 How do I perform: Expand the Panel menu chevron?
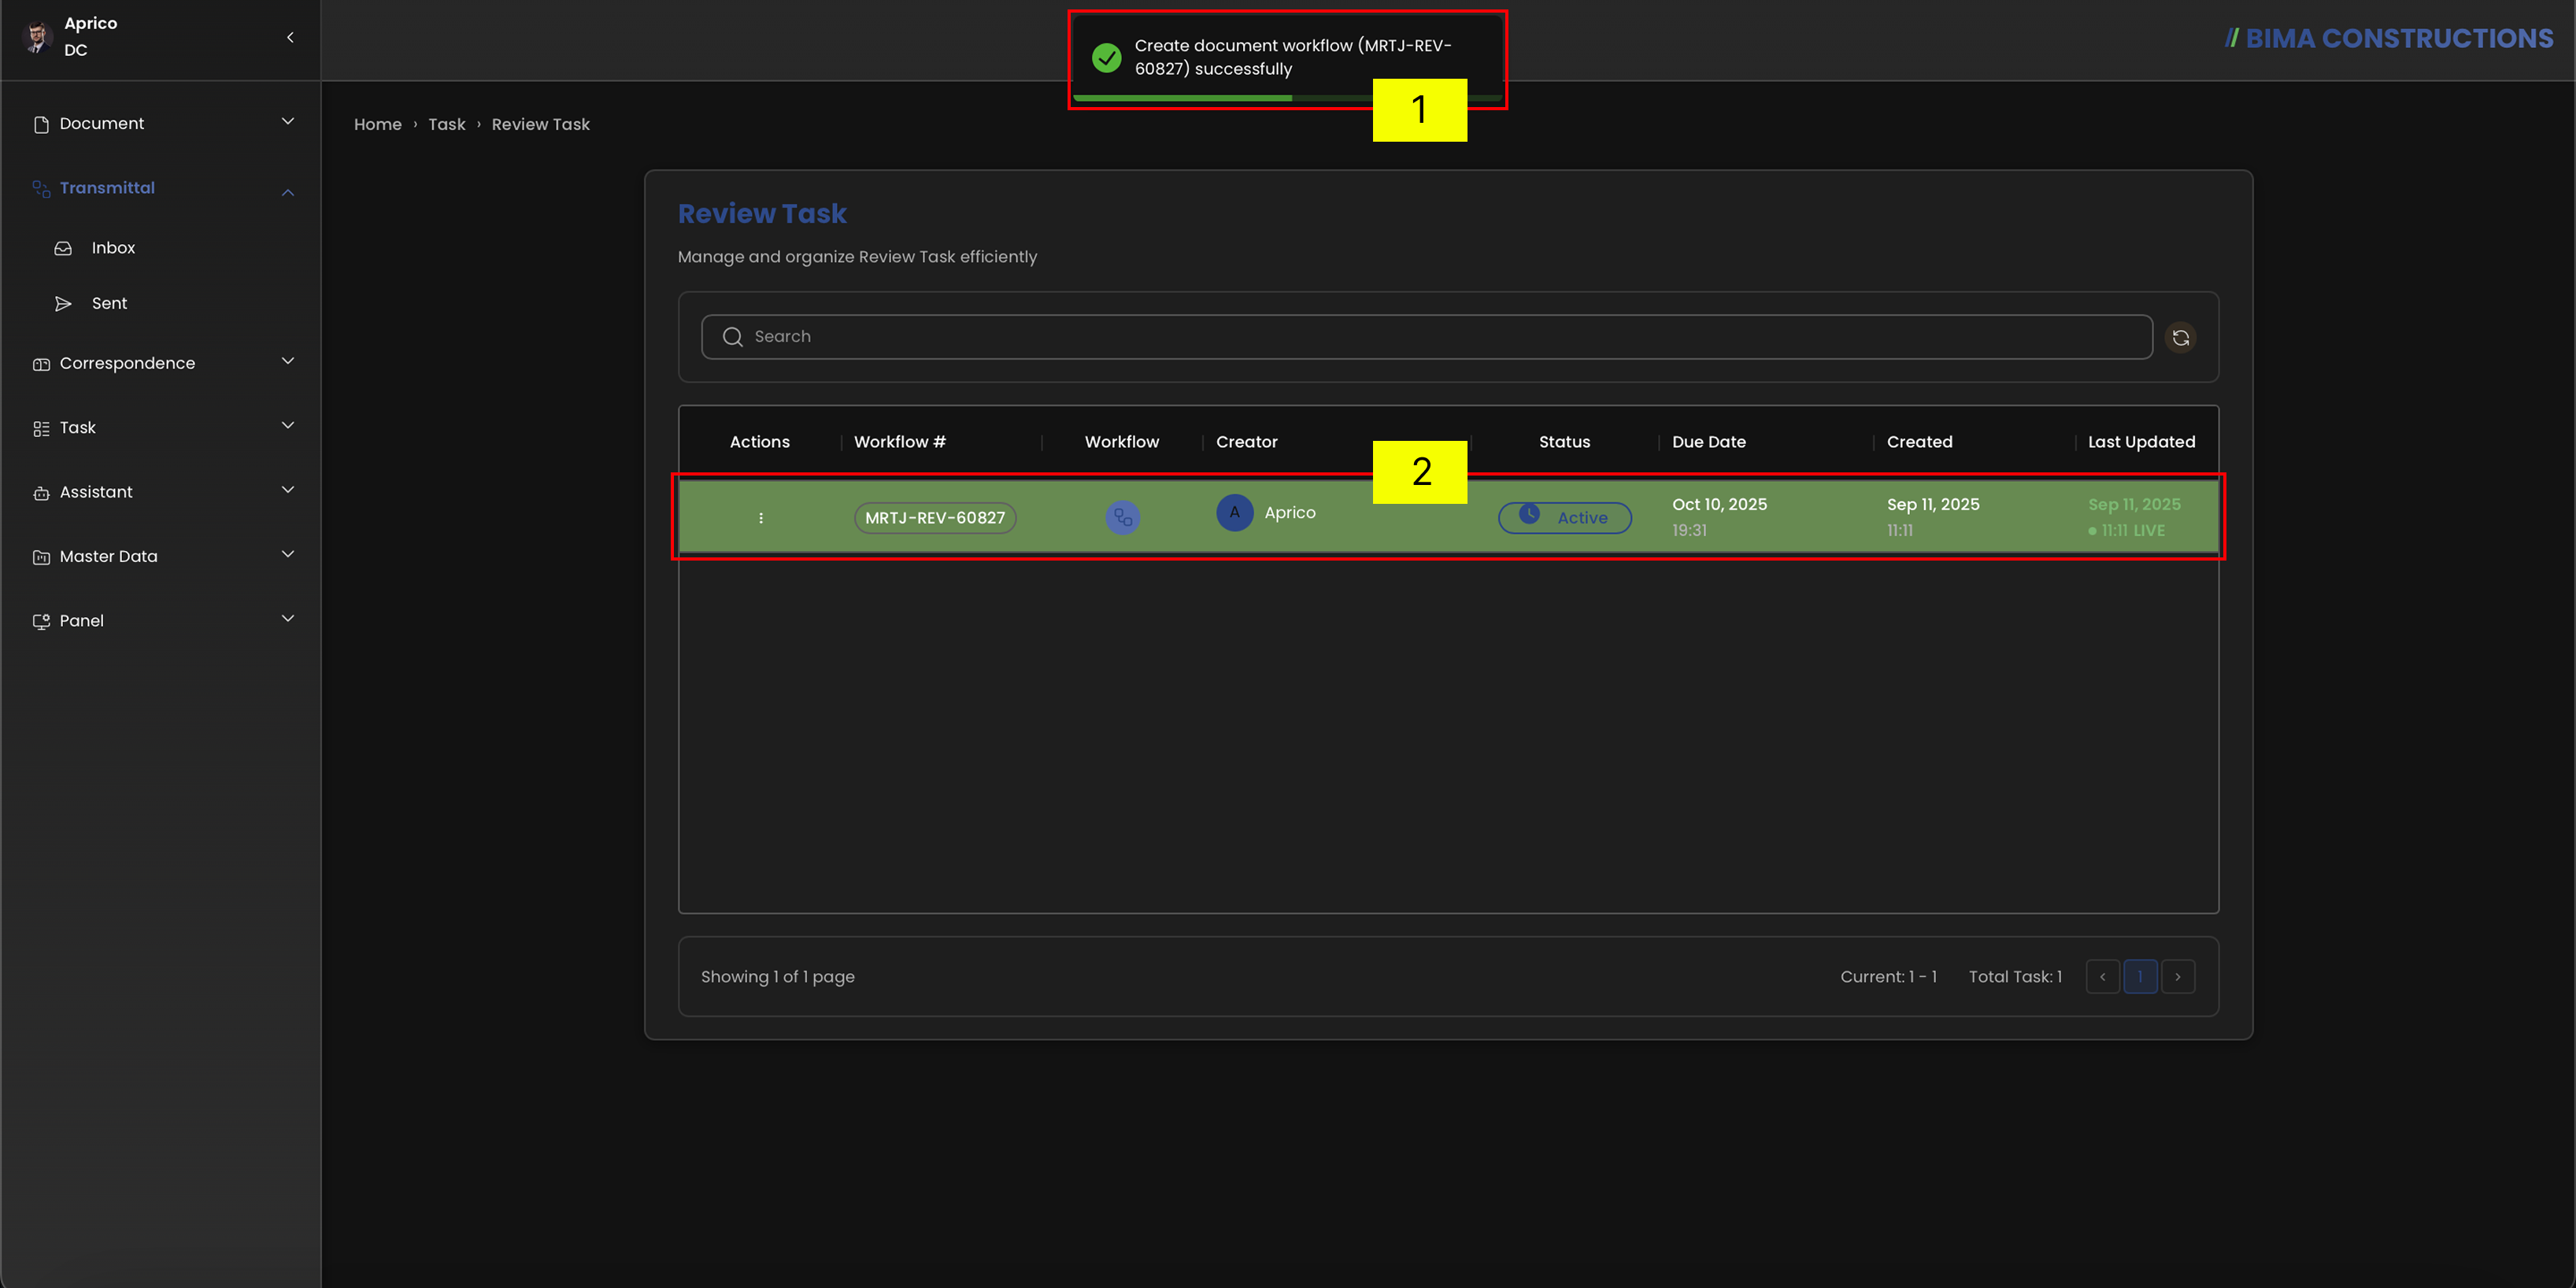coord(288,618)
